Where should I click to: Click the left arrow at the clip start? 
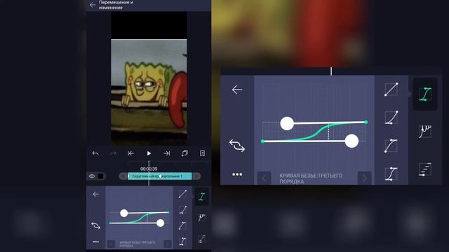123,176
